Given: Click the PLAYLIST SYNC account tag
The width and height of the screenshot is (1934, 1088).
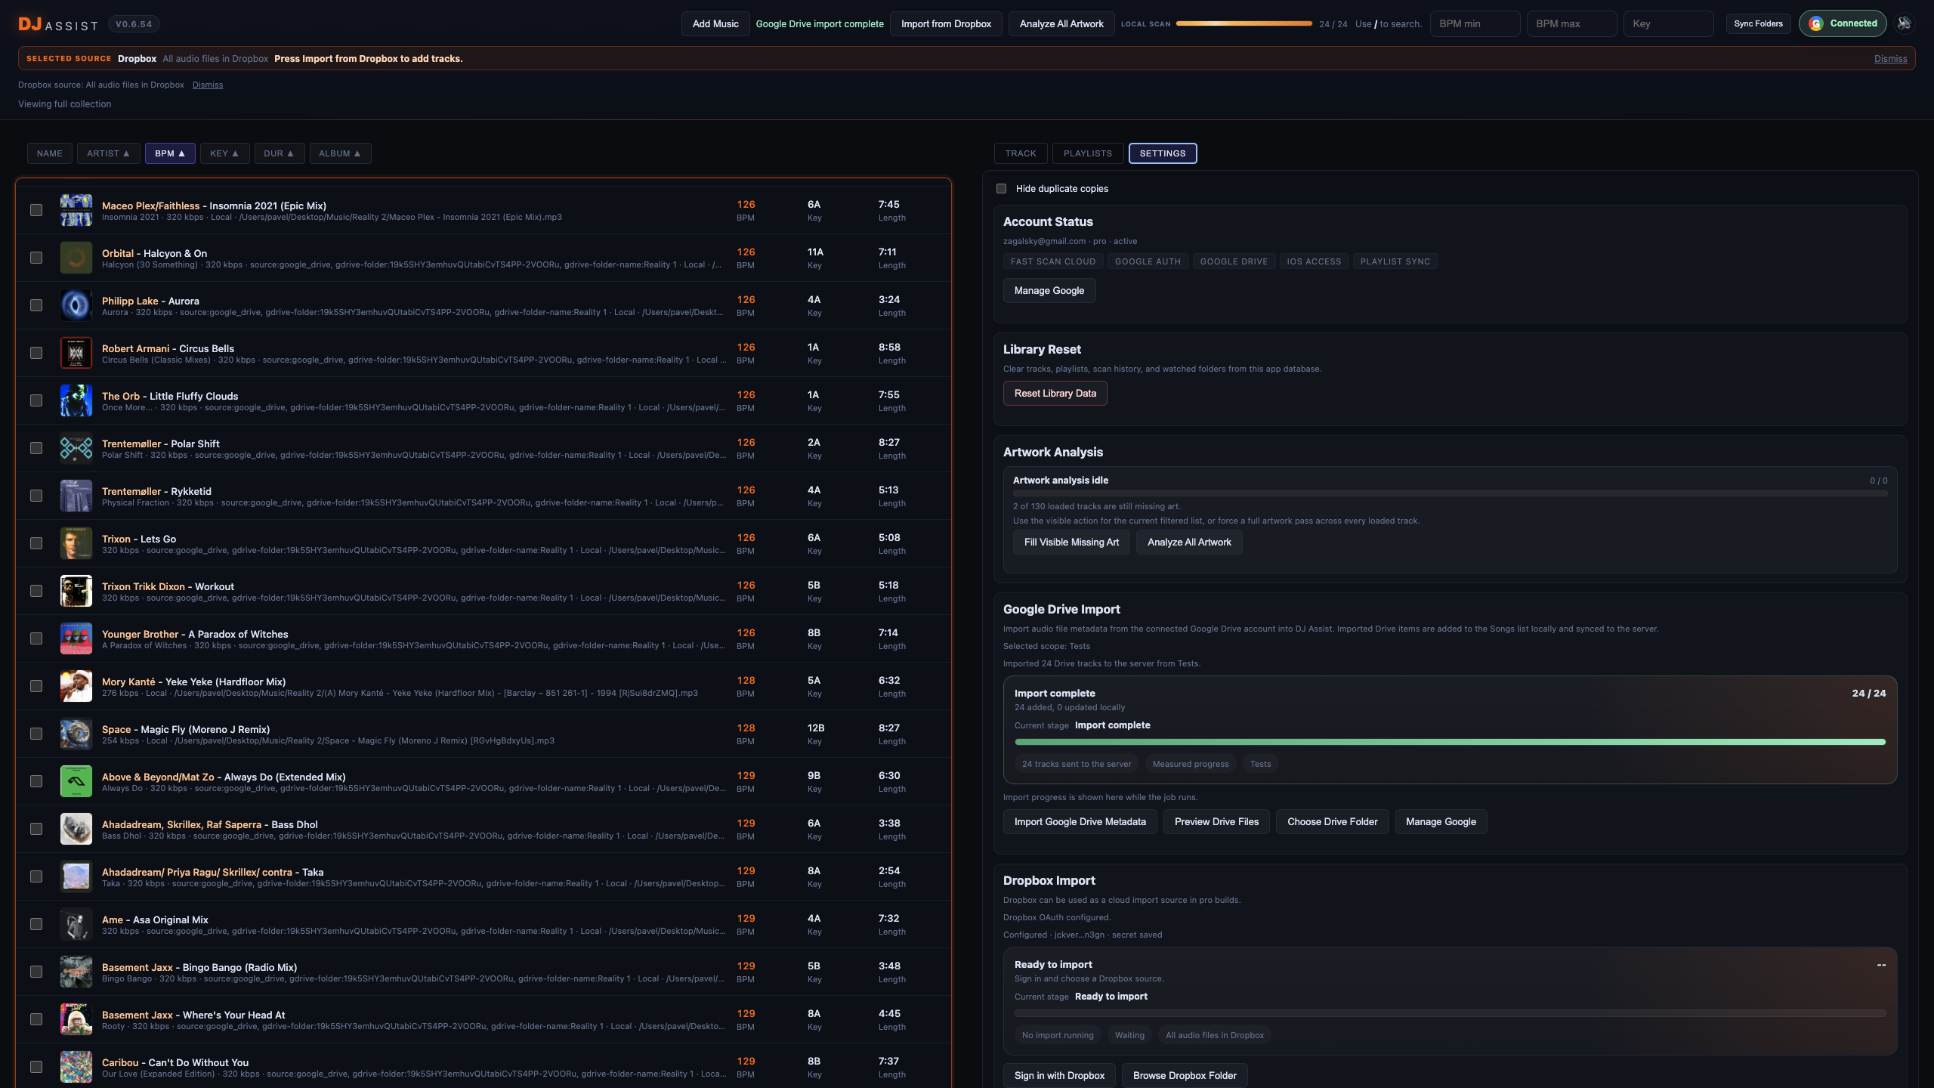Looking at the screenshot, I should pos(1395,261).
